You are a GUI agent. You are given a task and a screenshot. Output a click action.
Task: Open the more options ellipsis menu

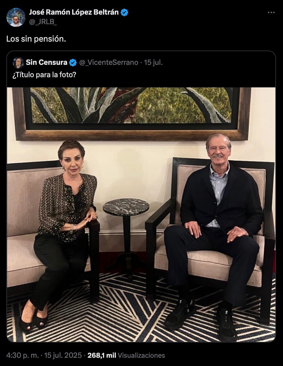[x=271, y=12]
